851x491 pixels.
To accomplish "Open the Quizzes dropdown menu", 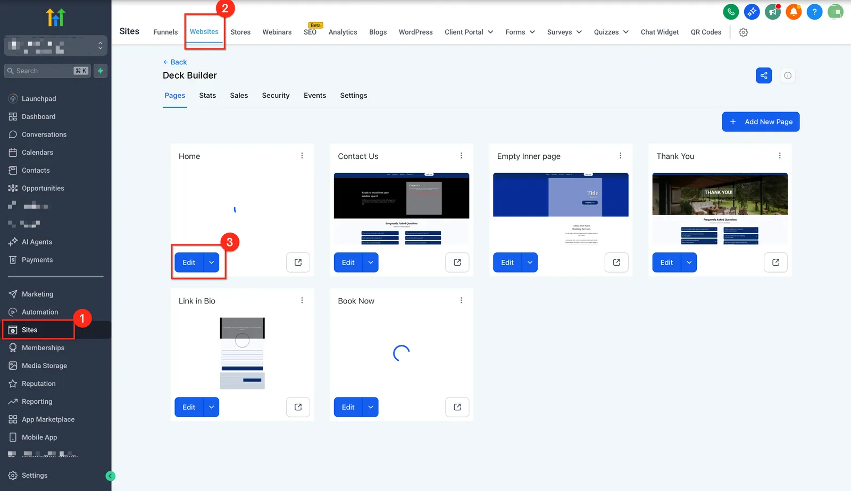I will click(x=611, y=32).
